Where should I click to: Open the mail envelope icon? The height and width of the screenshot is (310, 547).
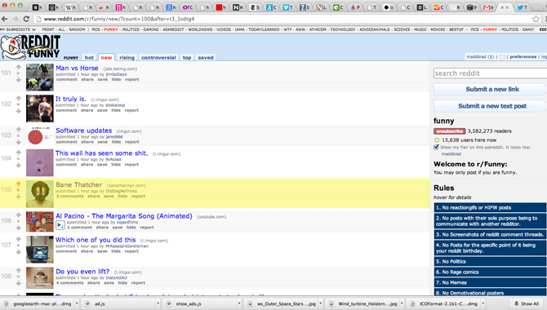(x=502, y=57)
